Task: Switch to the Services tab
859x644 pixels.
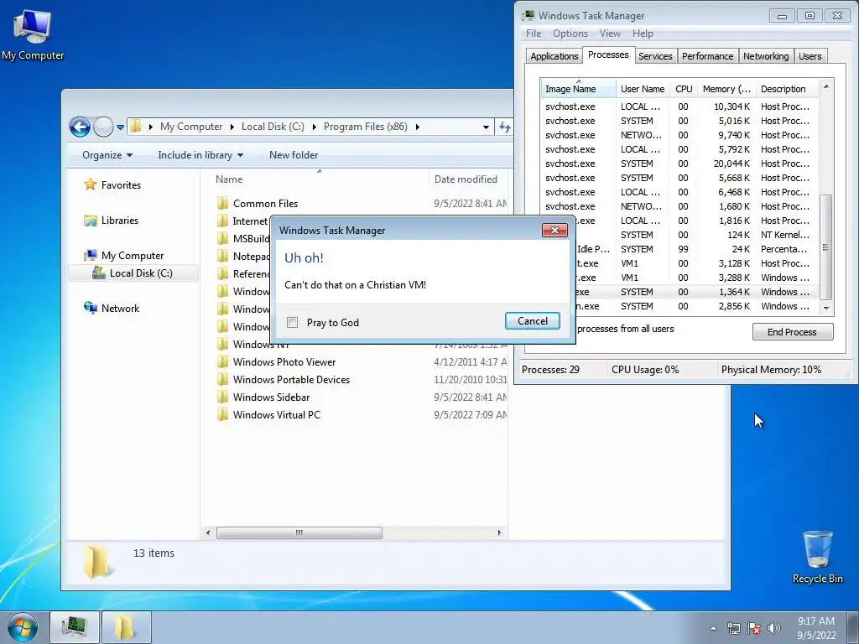Action: [x=655, y=56]
